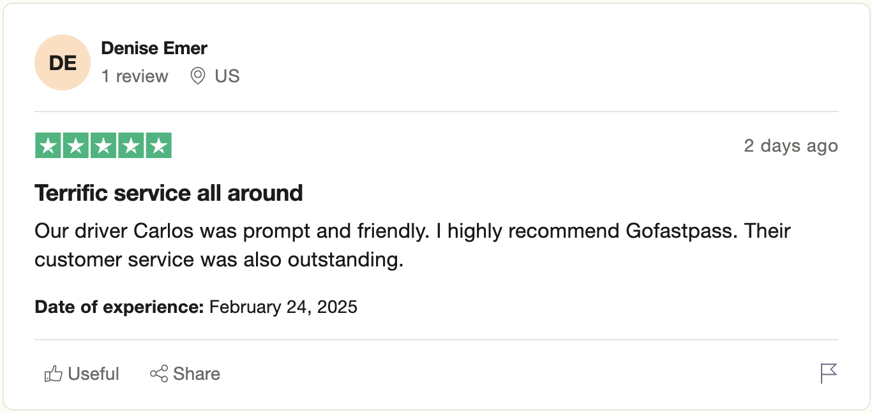872x413 pixels.
Task: Click the review text mentioning driver Carlos
Action: [x=412, y=245]
